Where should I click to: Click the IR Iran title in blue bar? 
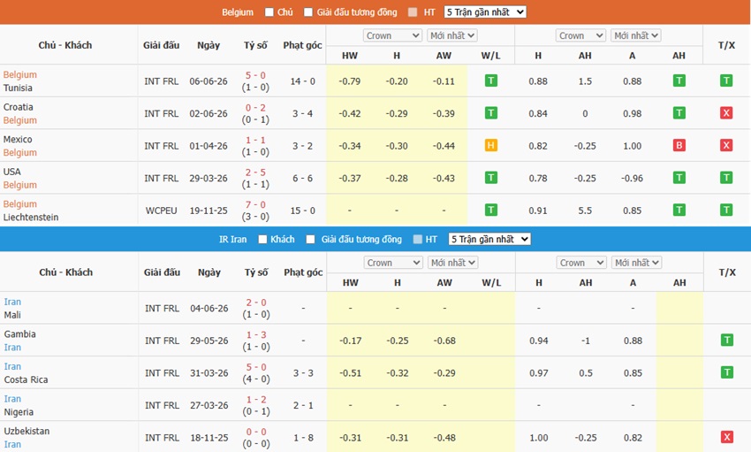232,239
